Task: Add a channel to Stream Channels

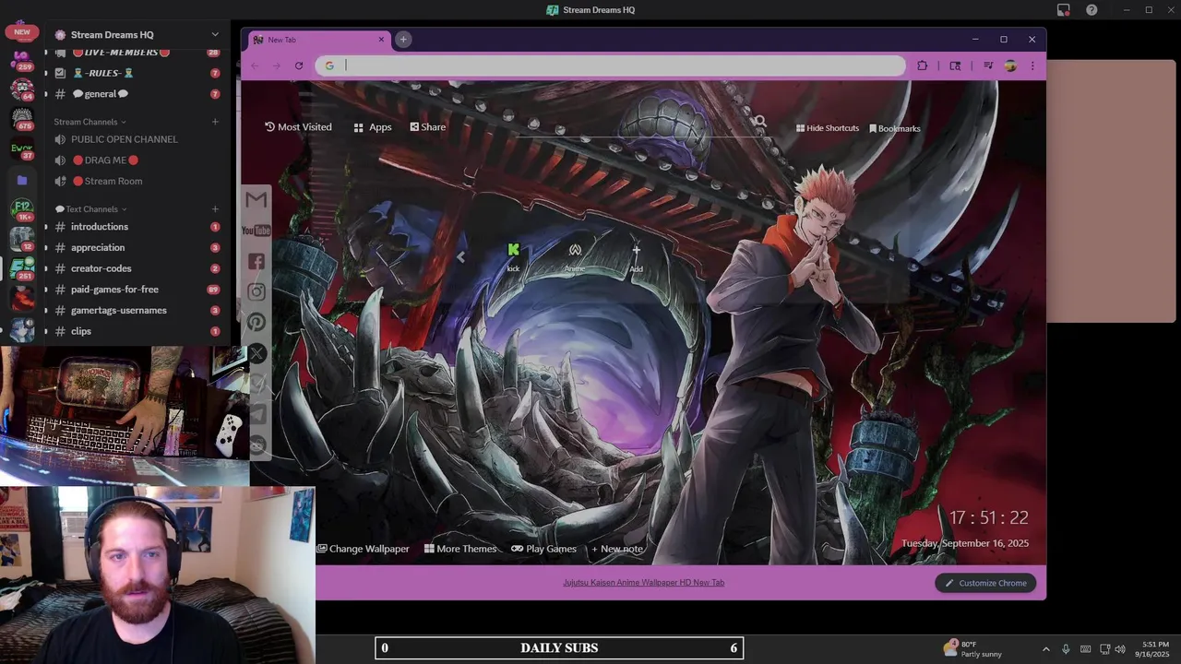Action: (215, 122)
